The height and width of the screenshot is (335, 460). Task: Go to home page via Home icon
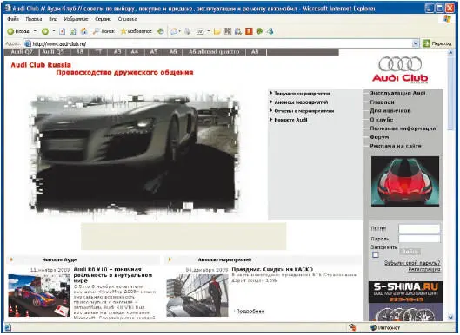tap(83, 31)
